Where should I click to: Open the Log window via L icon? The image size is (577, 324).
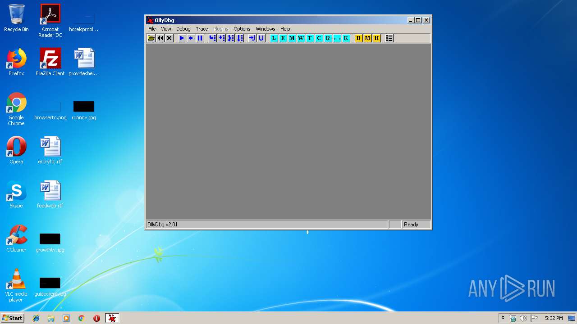click(274, 38)
